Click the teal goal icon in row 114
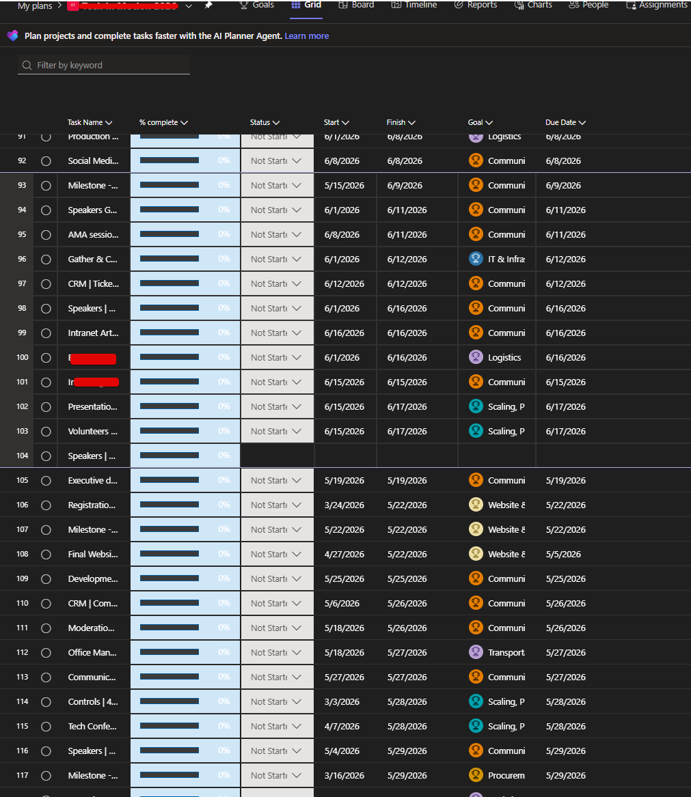The height and width of the screenshot is (797, 691). (x=476, y=701)
